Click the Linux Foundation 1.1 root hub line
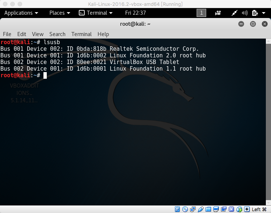Image resolution: width=271 pixels, height=213 pixels. 103,69
